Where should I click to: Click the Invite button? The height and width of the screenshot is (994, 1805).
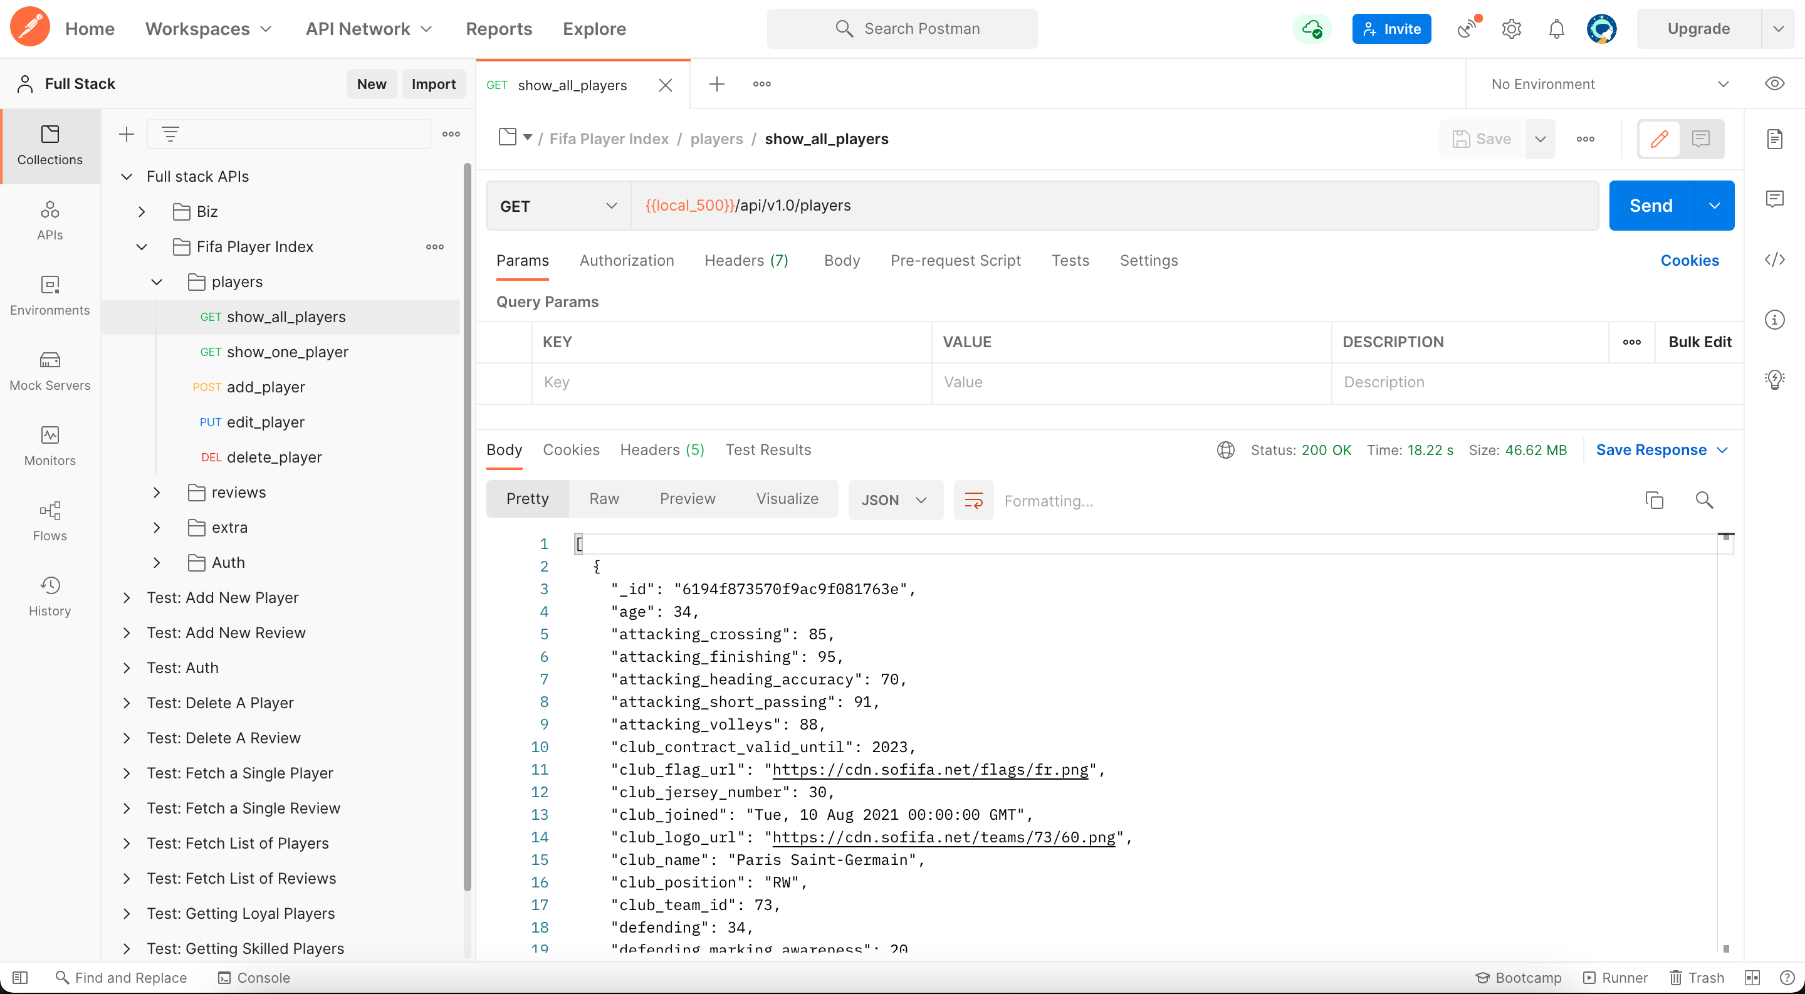[1391, 29]
